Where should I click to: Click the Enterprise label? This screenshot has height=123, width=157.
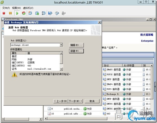click(x=147, y=41)
